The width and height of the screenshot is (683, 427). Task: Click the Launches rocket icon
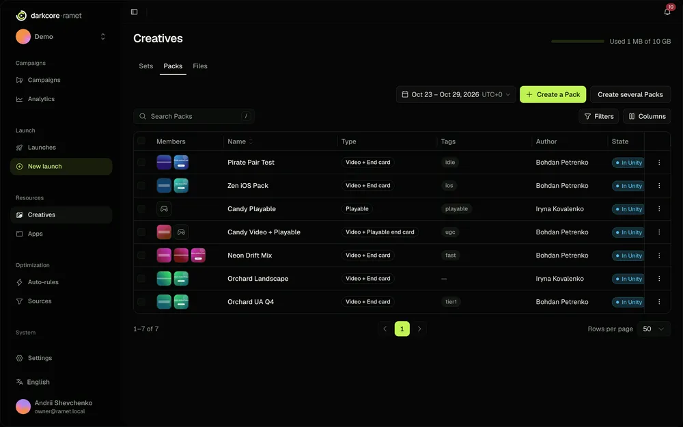point(20,148)
